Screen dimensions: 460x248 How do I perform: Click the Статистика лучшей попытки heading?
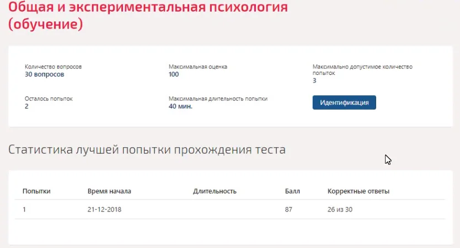click(x=147, y=150)
